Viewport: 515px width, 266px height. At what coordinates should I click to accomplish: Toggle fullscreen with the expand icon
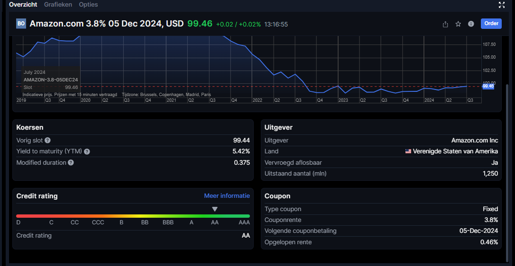(502, 5)
